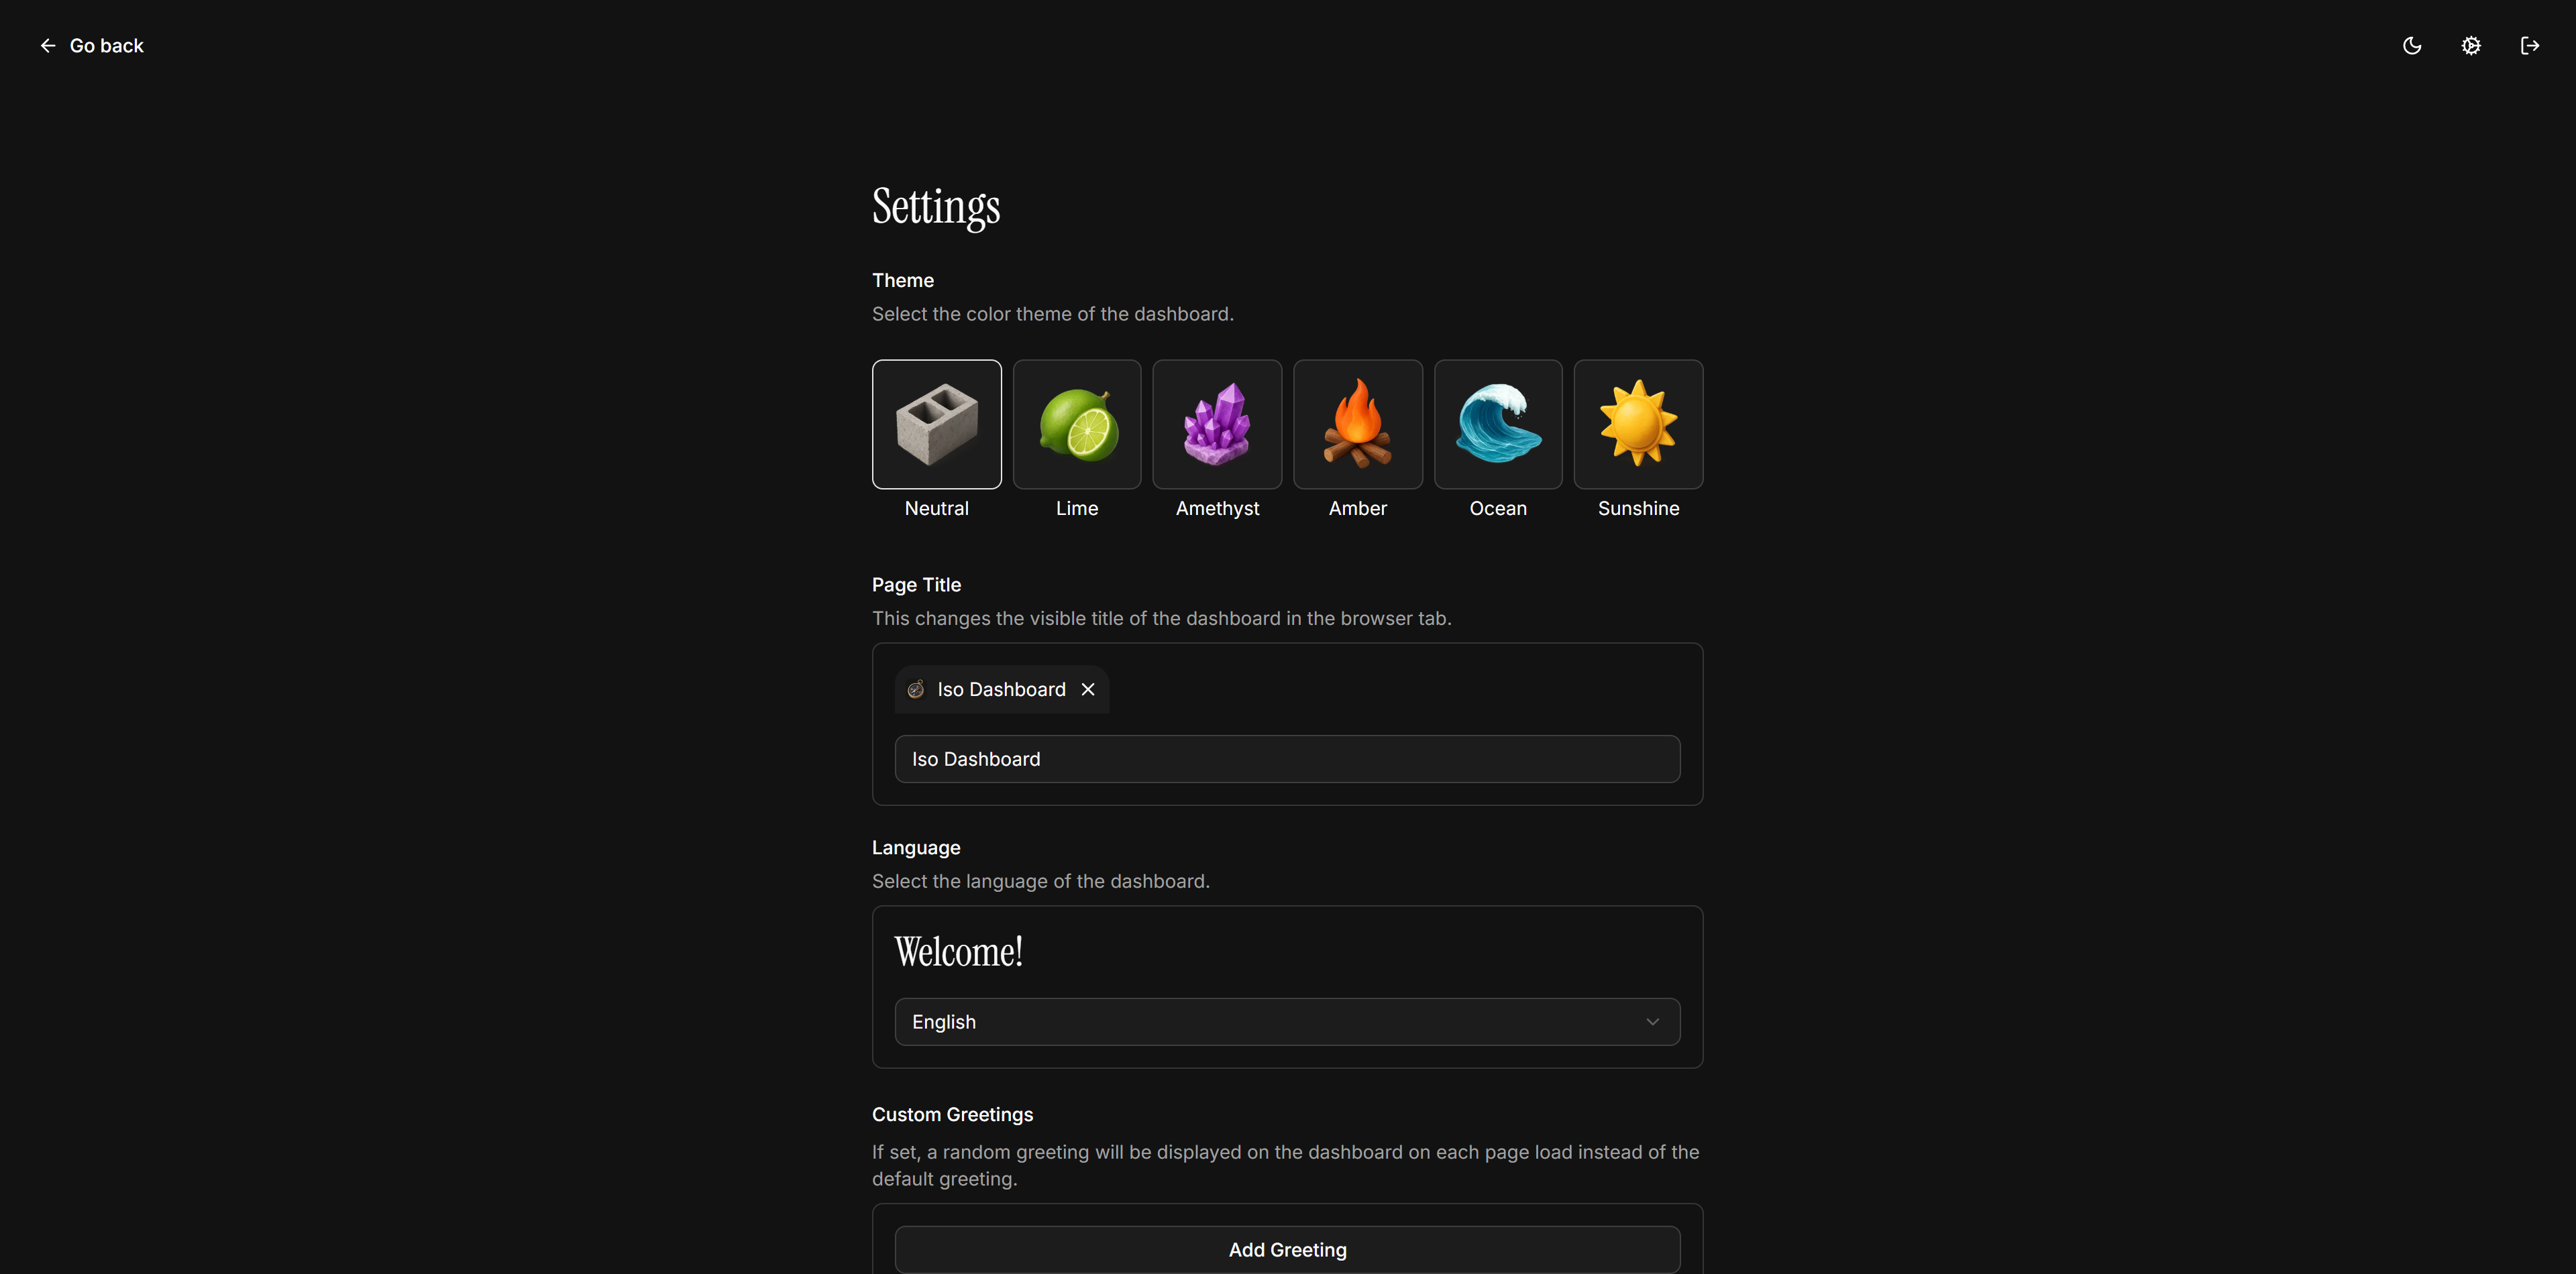Remove the Iso Dashboard tab preview
2576x1274 pixels.
1088,689
